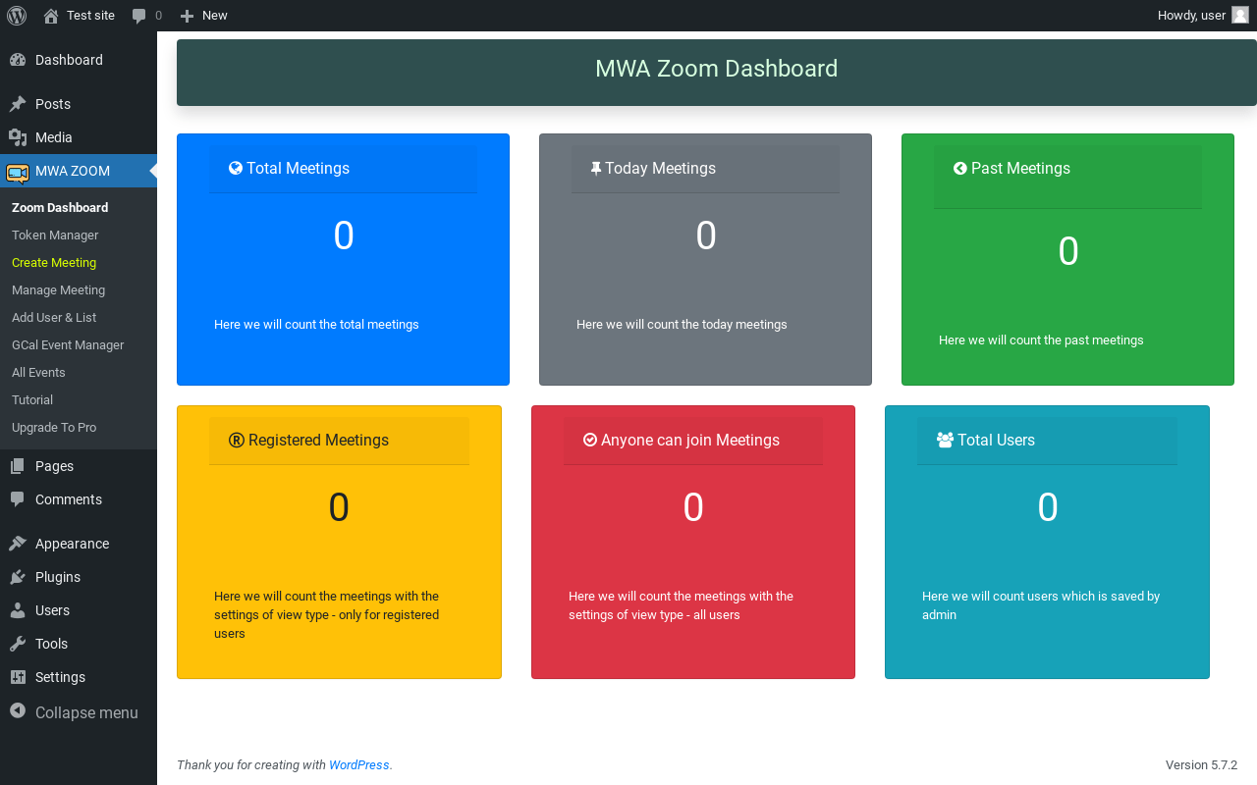This screenshot has height=785, width=1257.
Task: Click the home icon beside Test site
Action: coord(51,16)
